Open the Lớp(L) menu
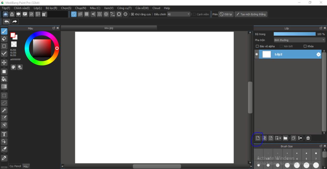 [x=38, y=8]
